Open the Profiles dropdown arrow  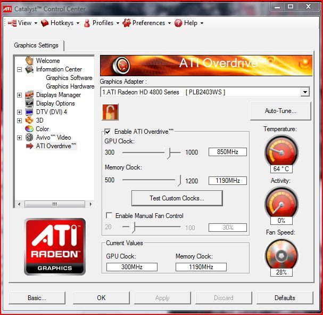pos(118,23)
